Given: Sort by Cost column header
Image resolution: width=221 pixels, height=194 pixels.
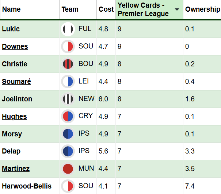Looking at the screenshot, I should 106,9.
